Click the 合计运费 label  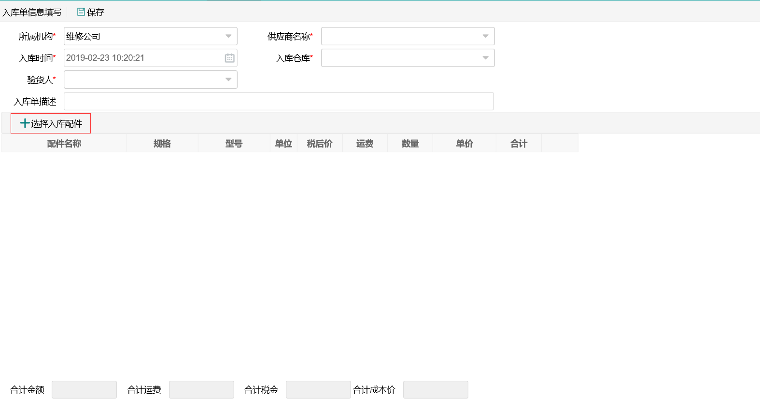click(144, 389)
